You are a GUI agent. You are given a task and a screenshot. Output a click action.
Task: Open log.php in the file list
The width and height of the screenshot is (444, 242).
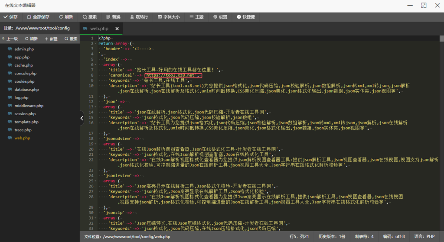coord(22,97)
